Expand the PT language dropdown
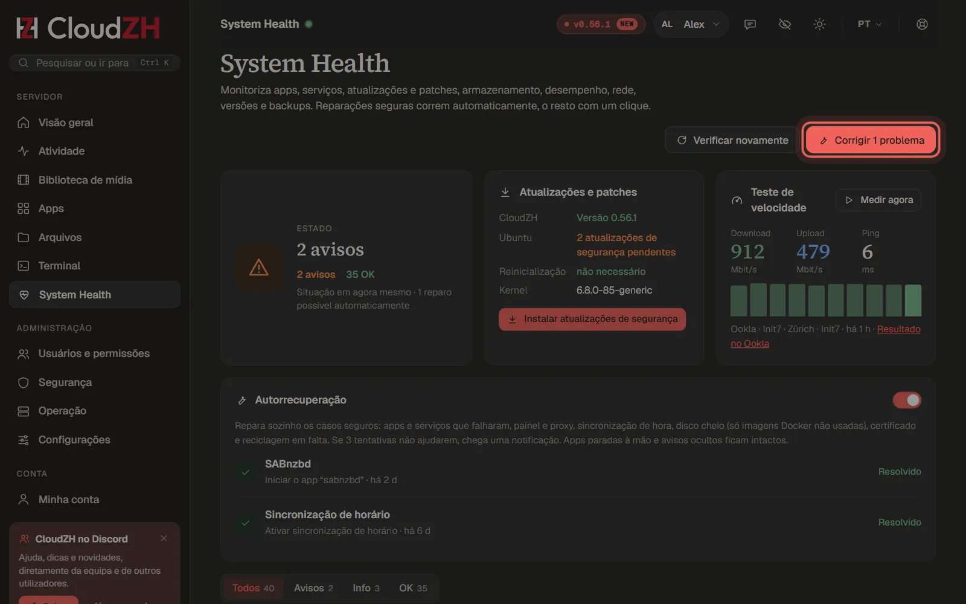Screen dimensions: 966x604 tap(869, 24)
